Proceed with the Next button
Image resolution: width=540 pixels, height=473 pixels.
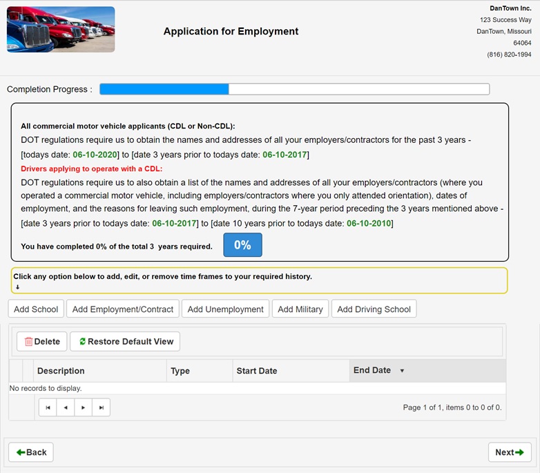click(509, 452)
